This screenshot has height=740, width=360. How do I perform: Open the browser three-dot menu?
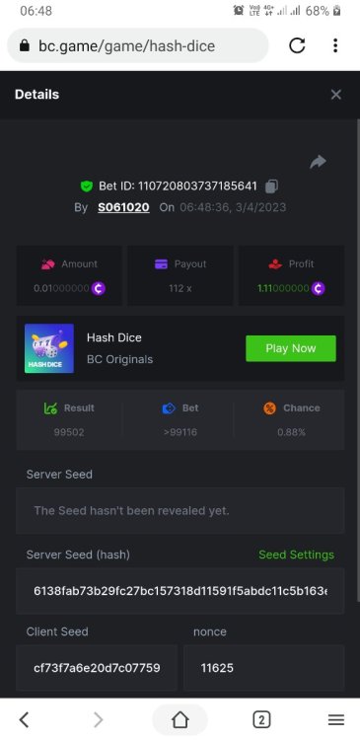(335, 45)
